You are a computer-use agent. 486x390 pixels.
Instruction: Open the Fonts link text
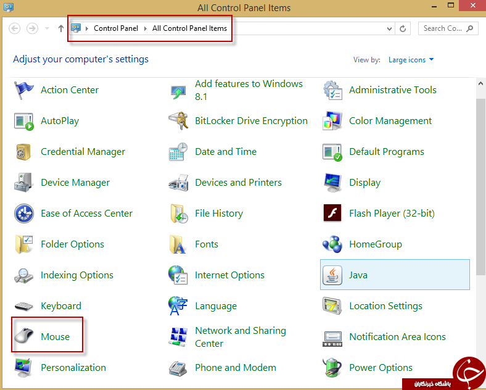tap(207, 244)
